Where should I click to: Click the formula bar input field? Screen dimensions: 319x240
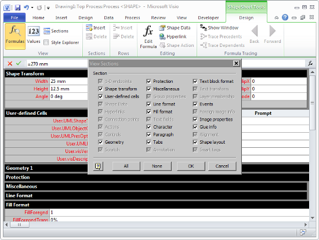(x=57, y=64)
